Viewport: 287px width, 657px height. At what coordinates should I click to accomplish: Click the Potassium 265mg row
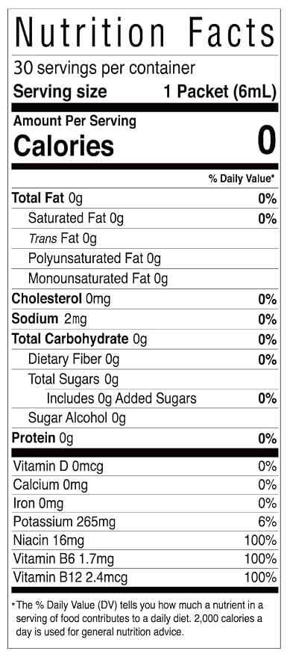click(x=145, y=522)
